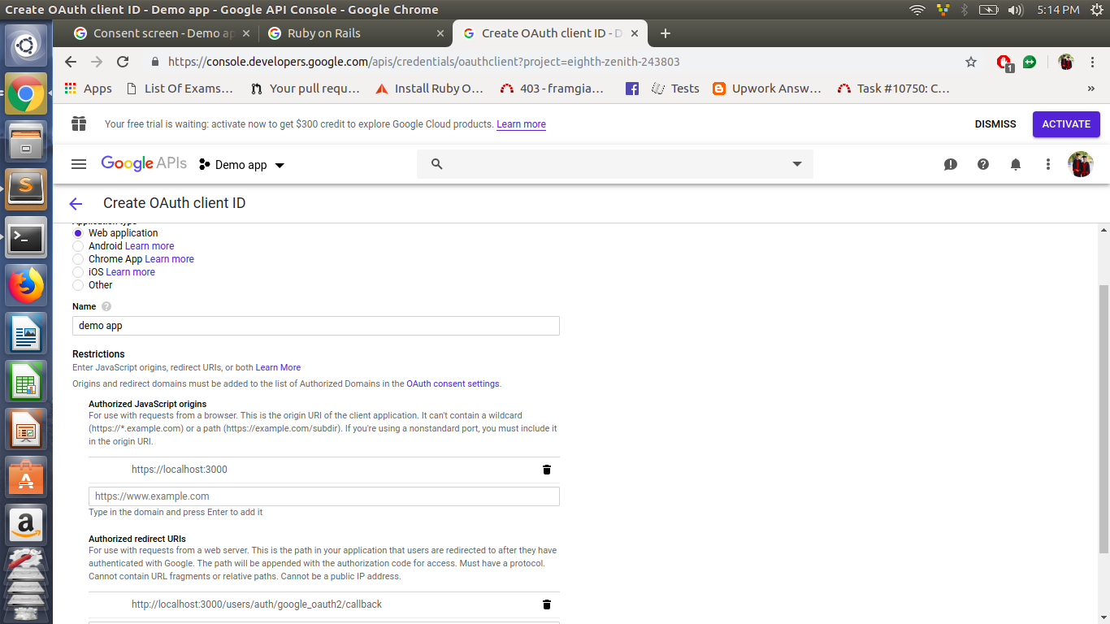Open the Google APIs hamburger navigation menu
The width and height of the screenshot is (1110, 624).
click(79, 164)
